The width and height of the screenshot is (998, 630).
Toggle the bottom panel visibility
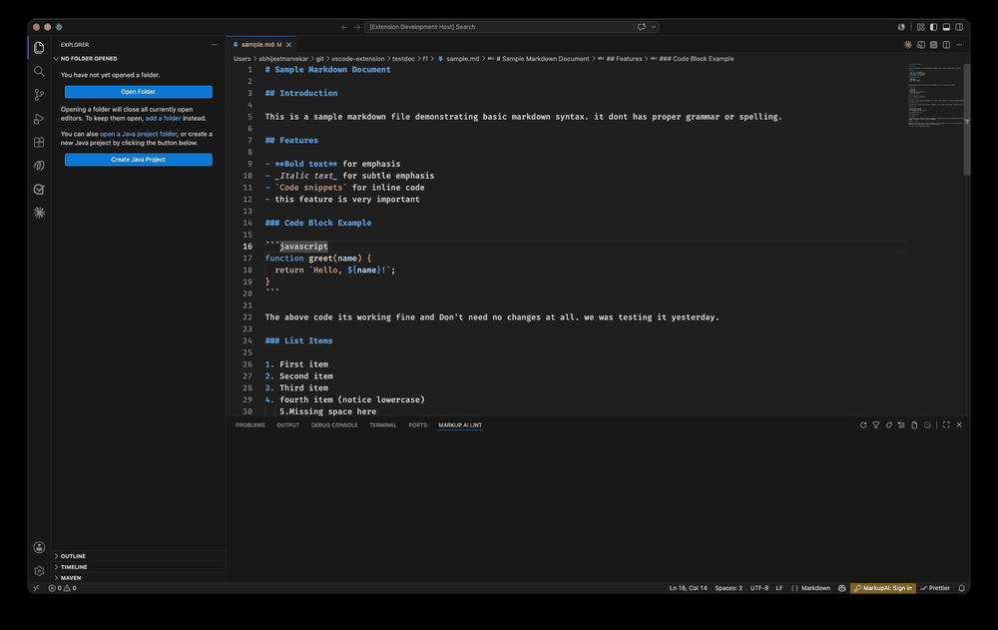tap(946, 27)
